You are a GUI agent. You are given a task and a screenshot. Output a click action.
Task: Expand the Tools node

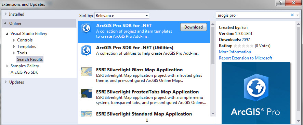[x=14, y=53]
